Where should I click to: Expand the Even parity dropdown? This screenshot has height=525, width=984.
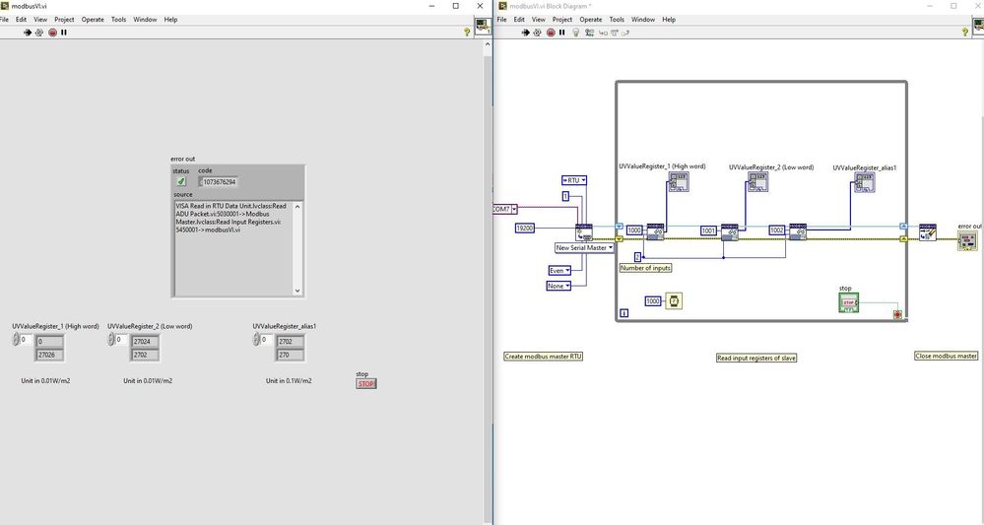560,270
